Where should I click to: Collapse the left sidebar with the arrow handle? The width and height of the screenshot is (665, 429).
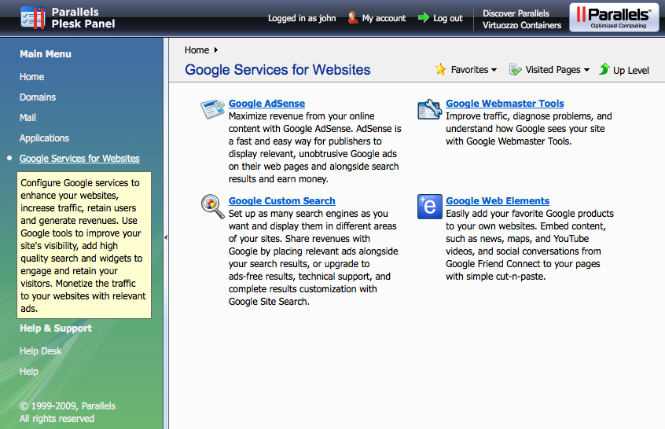point(166,238)
